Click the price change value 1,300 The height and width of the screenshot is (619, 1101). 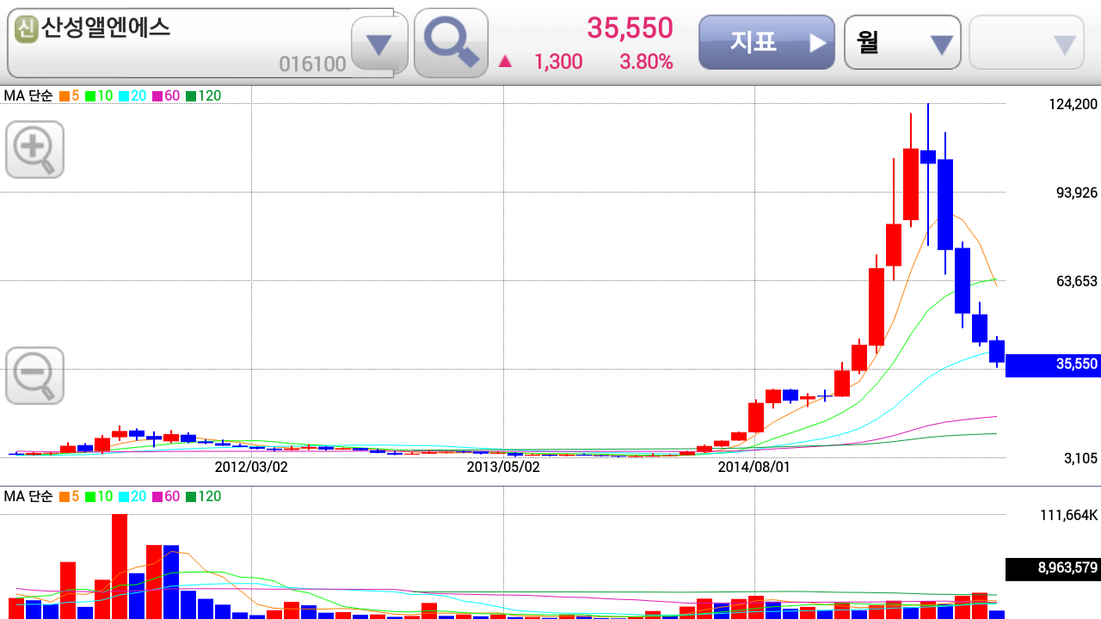tap(558, 62)
